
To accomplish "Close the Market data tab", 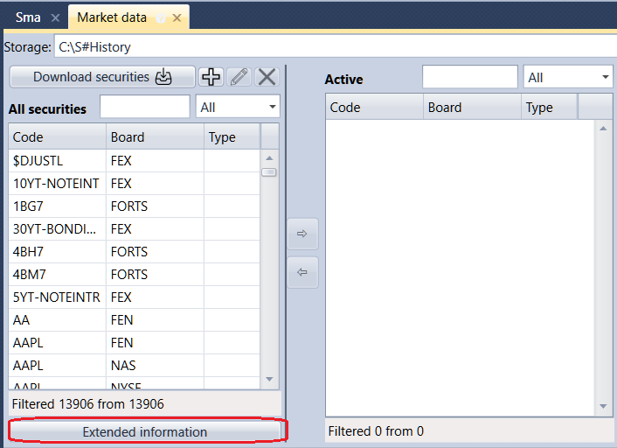I will tap(177, 17).
